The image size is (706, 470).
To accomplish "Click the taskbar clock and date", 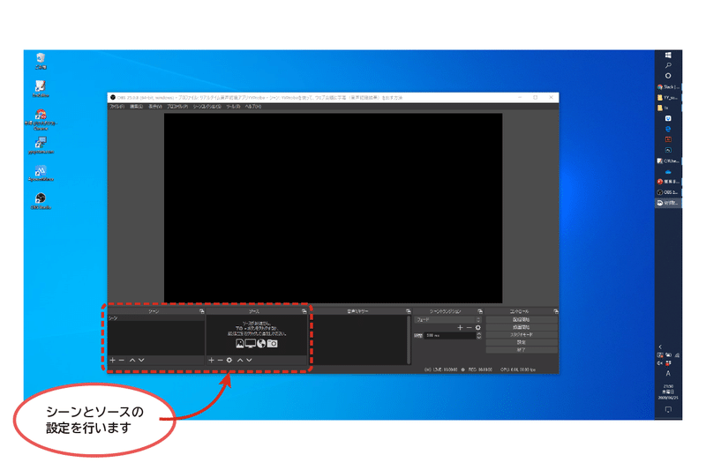I will click(668, 392).
